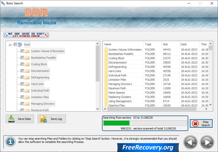Click folder icon beside Replacing Clusters in list

coord(106,97)
